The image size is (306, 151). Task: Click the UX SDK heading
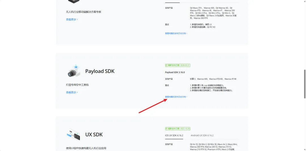pyautogui.click(x=94, y=134)
